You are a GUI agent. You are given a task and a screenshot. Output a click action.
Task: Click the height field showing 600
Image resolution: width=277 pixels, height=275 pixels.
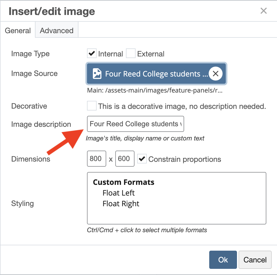(125, 159)
